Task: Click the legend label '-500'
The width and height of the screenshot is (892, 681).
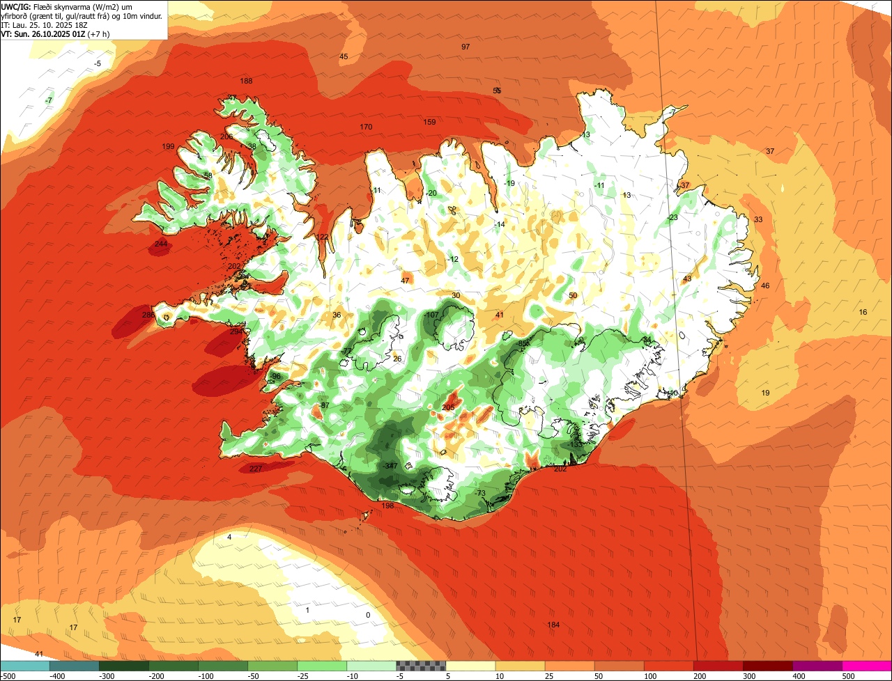Action: click(x=8, y=676)
